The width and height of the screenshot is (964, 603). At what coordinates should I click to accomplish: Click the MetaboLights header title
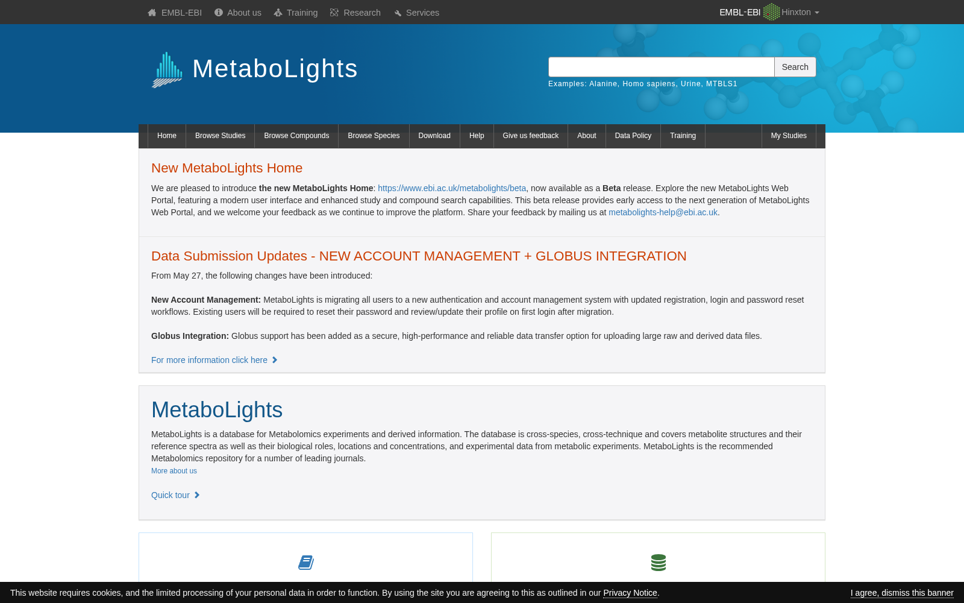pyautogui.click(x=275, y=69)
